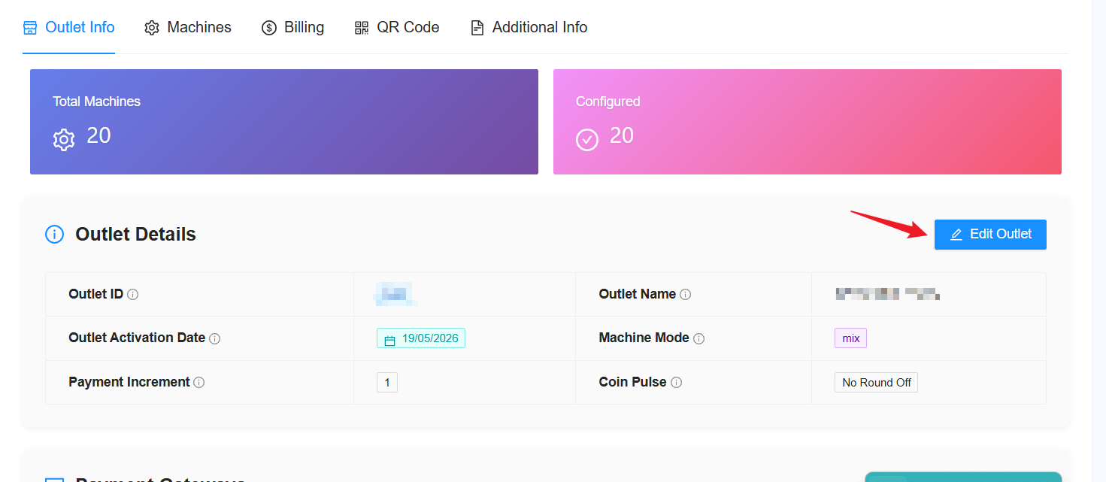Open the Billing tab
Image resolution: width=1106 pixels, height=482 pixels.
tap(292, 27)
